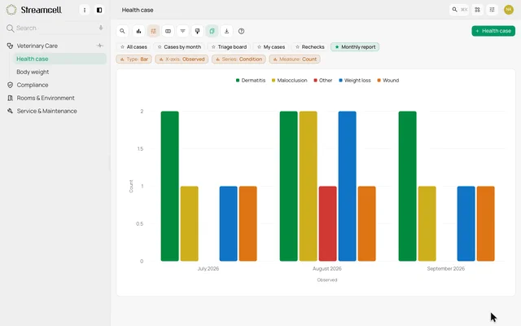This screenshot has width=521, height=326.
Task: Click the July 2026 axis label
Action: point(208,268)
